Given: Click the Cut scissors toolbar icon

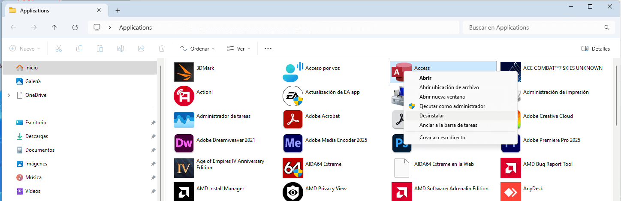Looking at the screenshot, I should tap(59, 49).
